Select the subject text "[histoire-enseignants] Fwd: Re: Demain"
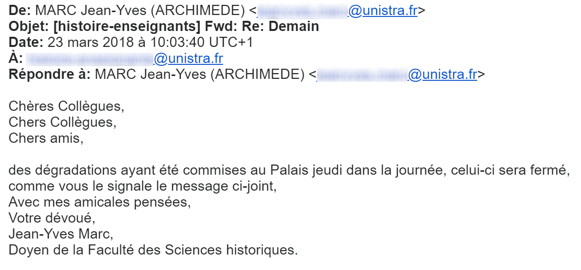The image size is (581, 270). [188, 27]
